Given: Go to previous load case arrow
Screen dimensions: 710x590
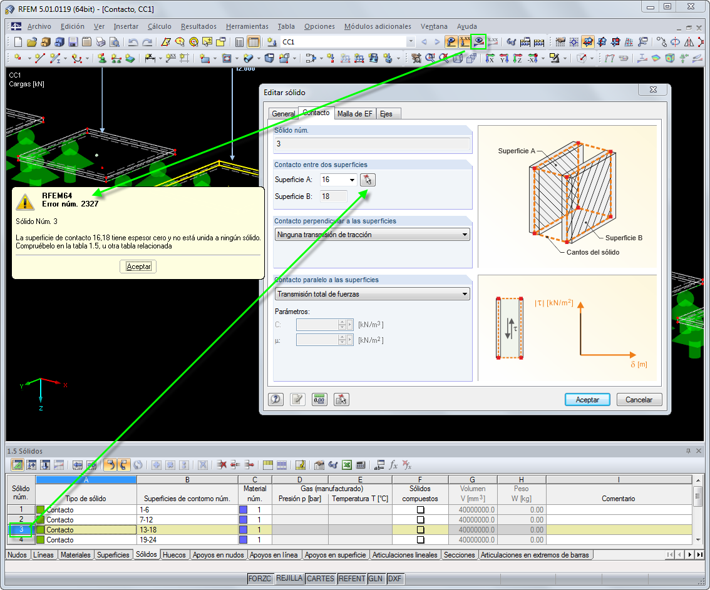Looking at the screenshot, I should [424, 42].
